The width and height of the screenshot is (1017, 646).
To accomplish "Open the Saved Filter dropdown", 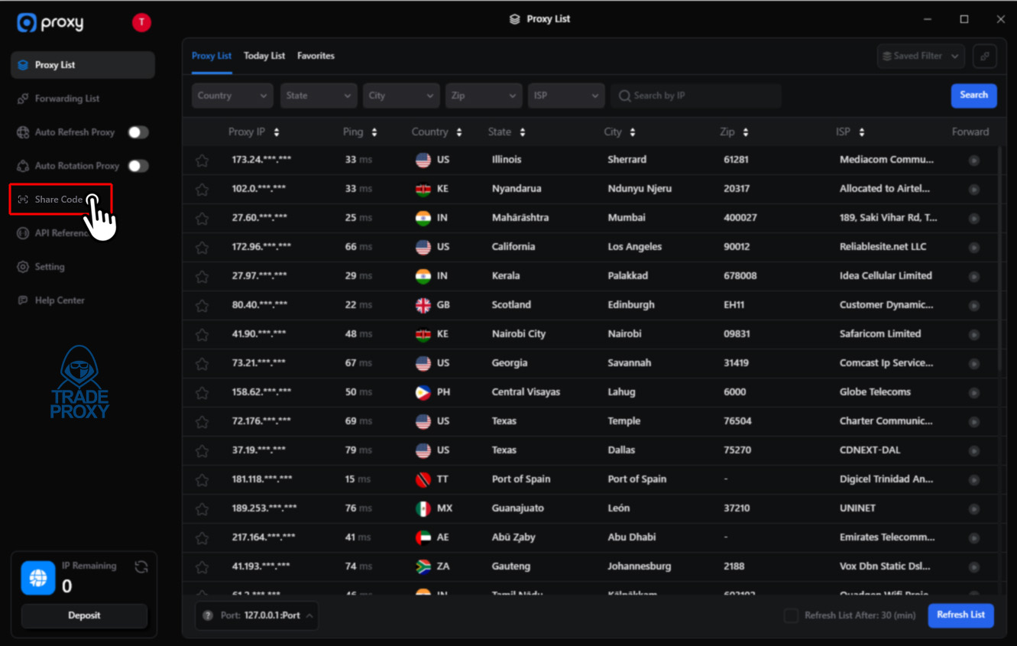I will [x=920, y=56].
